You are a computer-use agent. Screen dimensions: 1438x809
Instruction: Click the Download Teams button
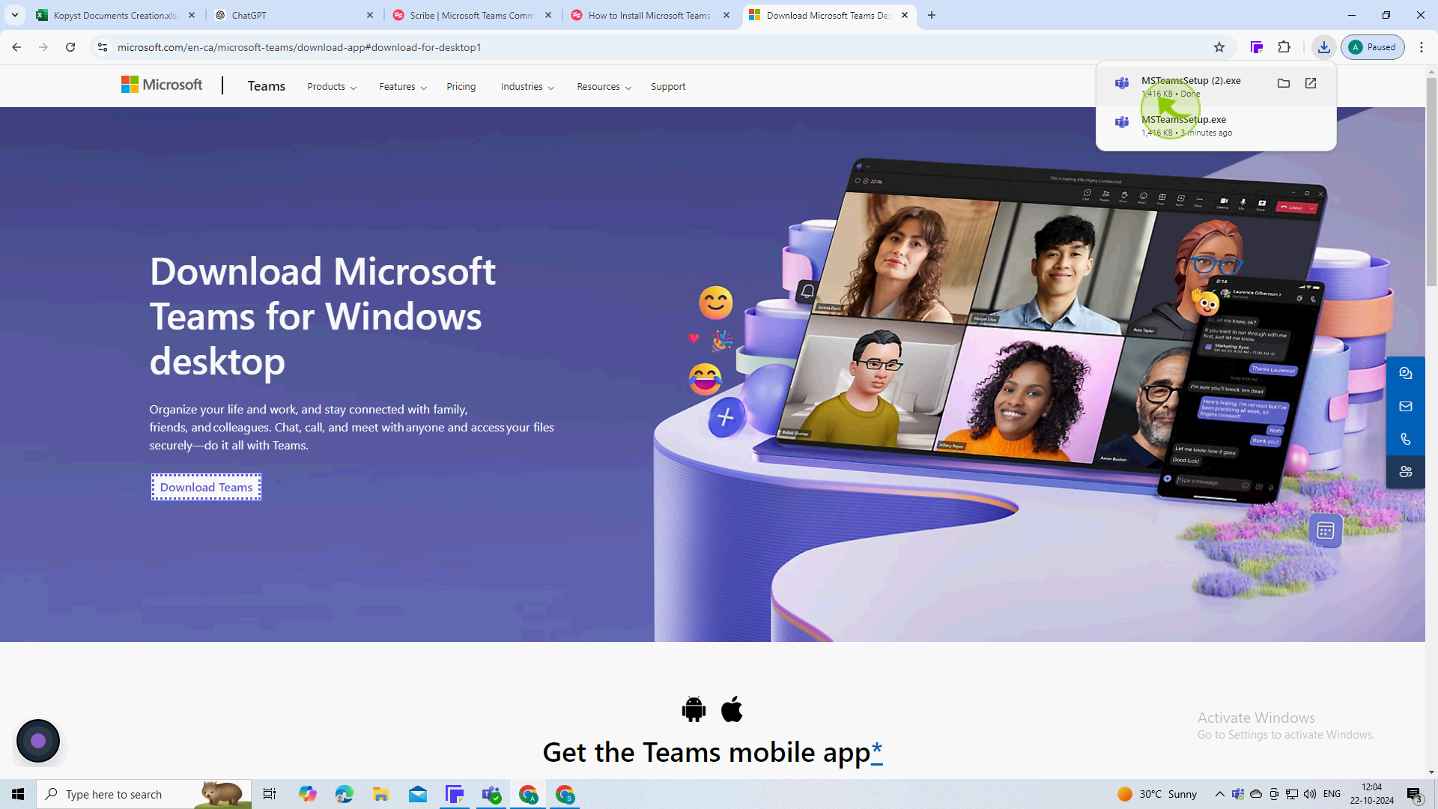point(206,487)
